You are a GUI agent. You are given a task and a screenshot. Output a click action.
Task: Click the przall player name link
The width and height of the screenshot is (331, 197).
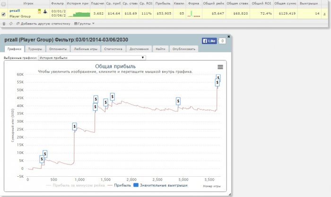tap(15, 10)
